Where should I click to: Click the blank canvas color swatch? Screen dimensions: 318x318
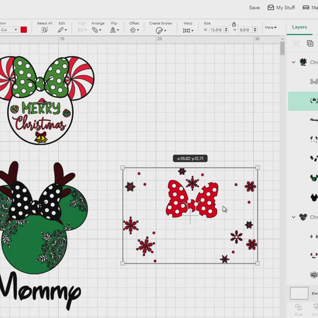click(299, 293)
